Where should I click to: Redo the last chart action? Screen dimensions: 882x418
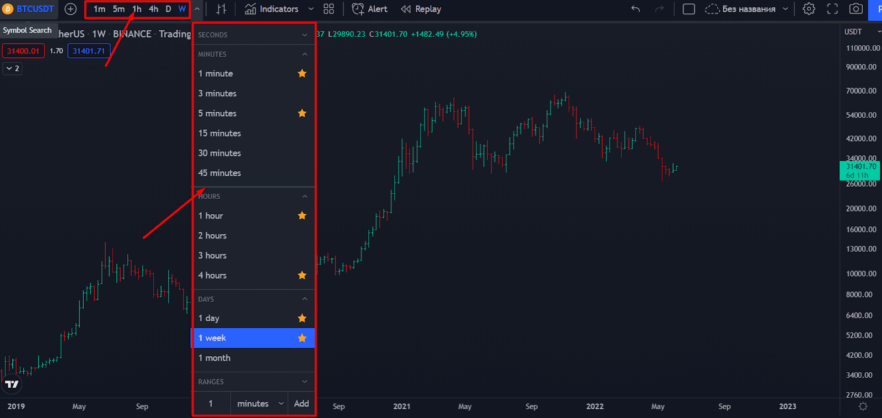659,9
